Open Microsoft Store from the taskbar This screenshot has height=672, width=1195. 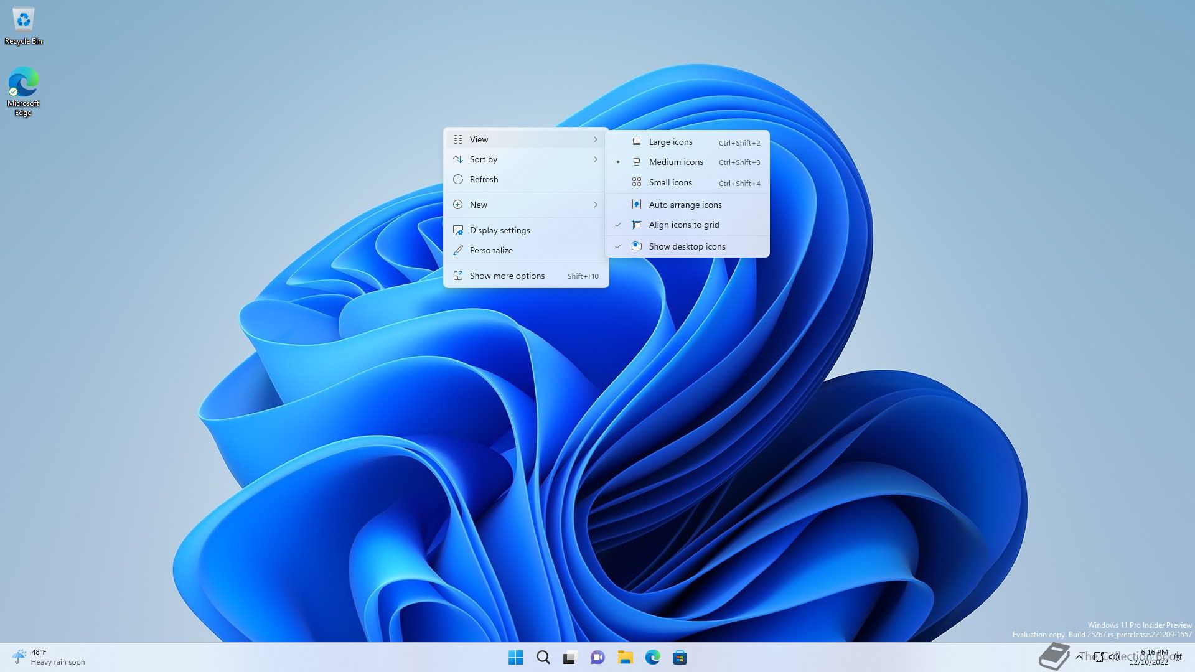pyautogui.click(x=680, y=658)
